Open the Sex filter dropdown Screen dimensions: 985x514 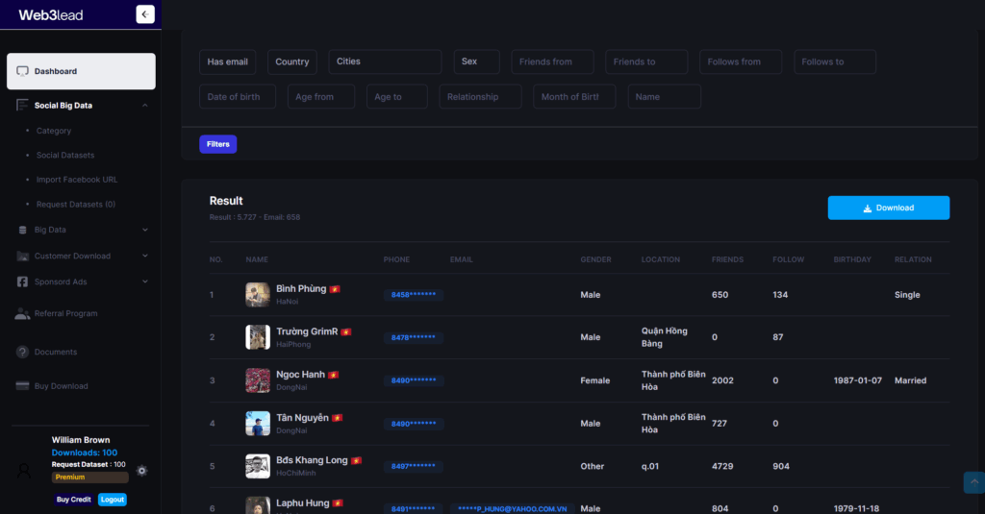(476, 62)
